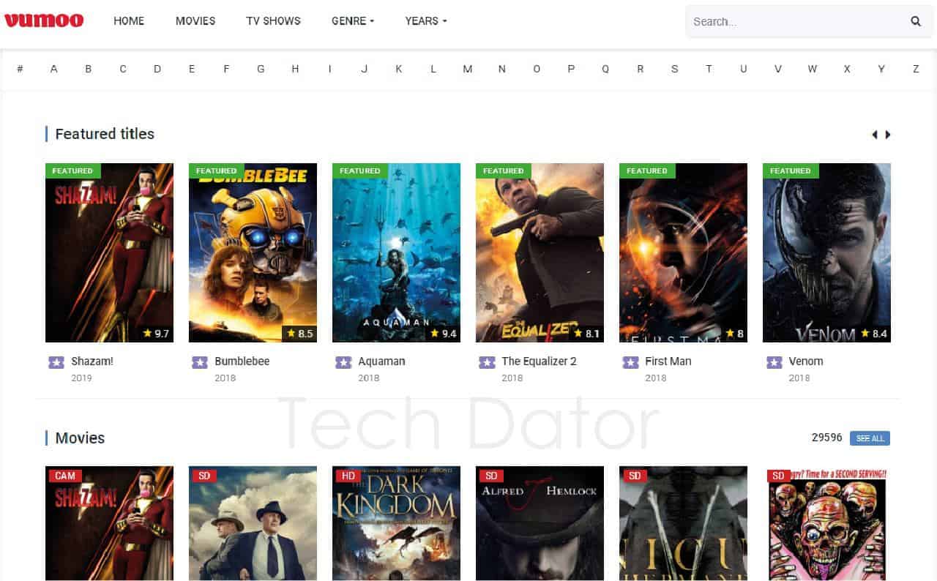The width and height of the screenshot is (937, 581).
Task: Click the movie icon beside Shazam!
Action: point(56,362)
